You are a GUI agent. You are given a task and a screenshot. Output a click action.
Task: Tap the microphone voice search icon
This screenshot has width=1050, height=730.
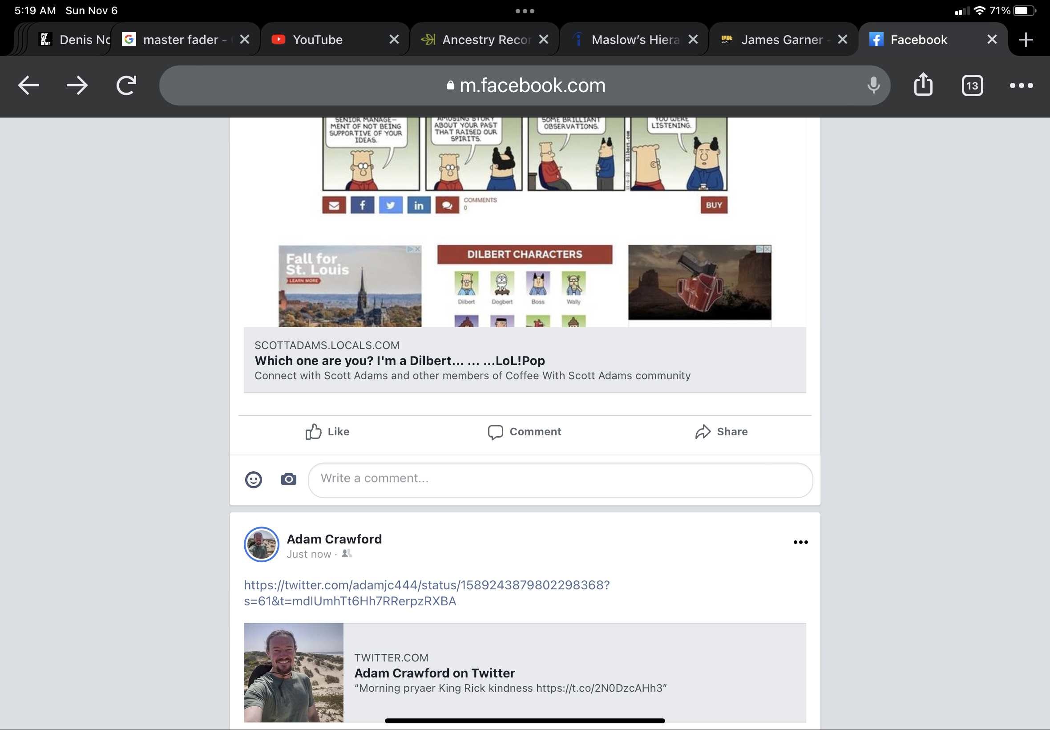[873, 85]
